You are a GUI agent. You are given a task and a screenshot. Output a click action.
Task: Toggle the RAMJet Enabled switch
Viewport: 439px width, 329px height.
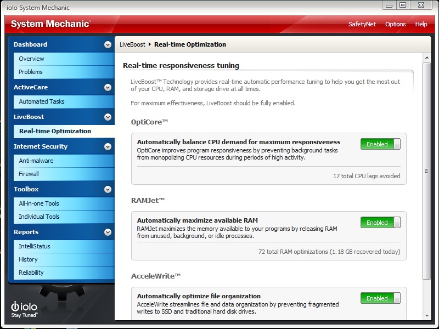[x=380, y=223]
